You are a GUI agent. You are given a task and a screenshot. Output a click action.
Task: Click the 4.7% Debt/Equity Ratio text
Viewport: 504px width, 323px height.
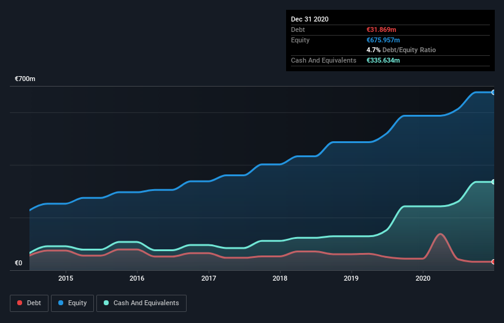(x=401, y=50)
